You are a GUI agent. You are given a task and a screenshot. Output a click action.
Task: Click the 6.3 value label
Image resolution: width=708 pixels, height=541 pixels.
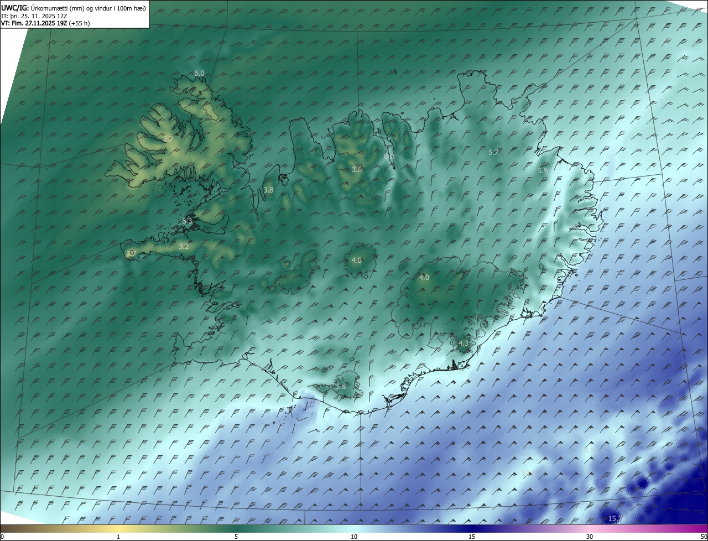pyautogui.click(x=187, y=221)
